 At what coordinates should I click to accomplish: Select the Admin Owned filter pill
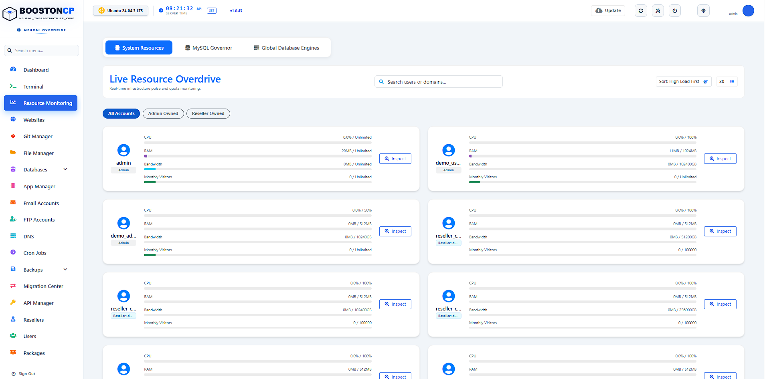tap(163, 113)
